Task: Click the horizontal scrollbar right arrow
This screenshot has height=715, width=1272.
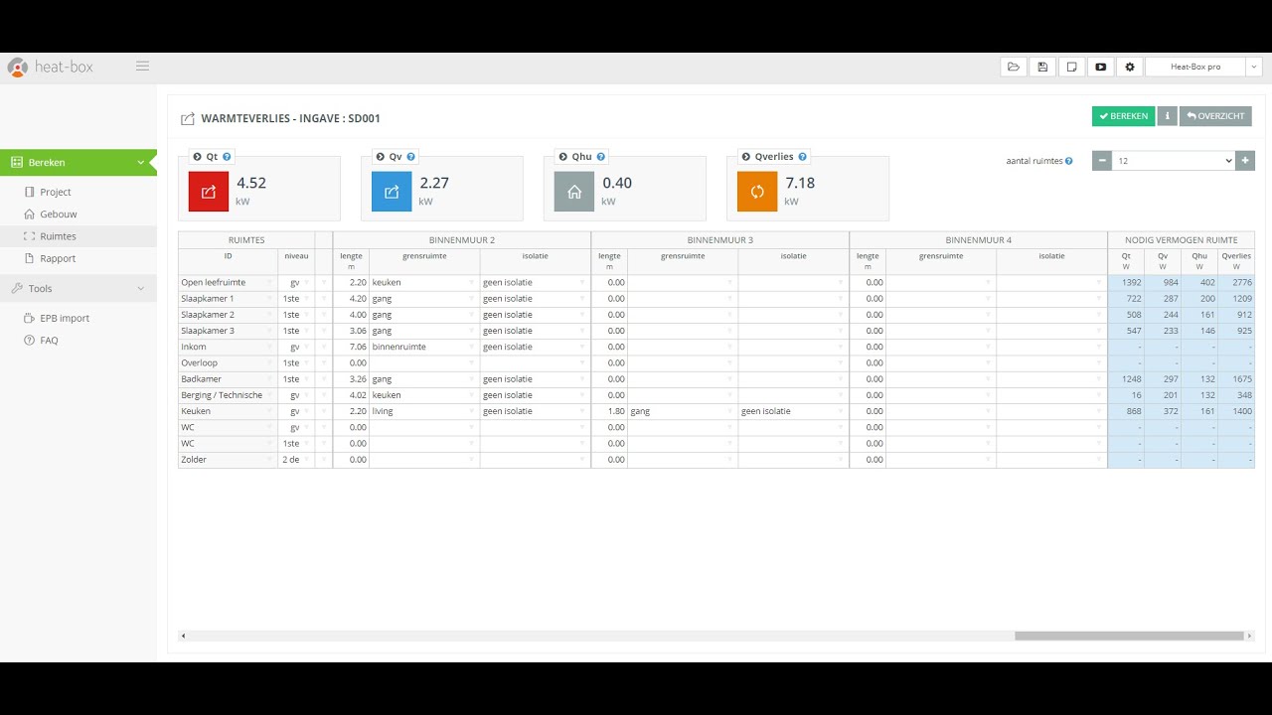Action: point(1250,636)
